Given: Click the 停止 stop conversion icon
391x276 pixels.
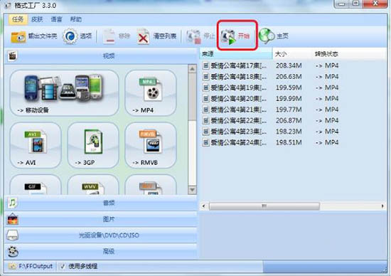Looking at the screenshot, I should (x=193, y=37).
